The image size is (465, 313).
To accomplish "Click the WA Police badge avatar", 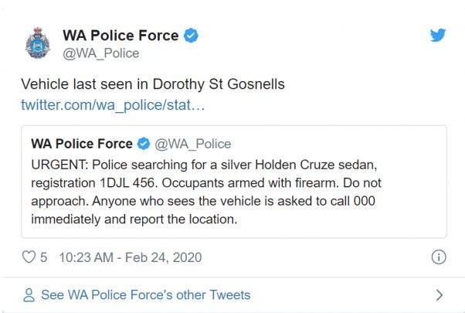I will (x=38, y=43).
